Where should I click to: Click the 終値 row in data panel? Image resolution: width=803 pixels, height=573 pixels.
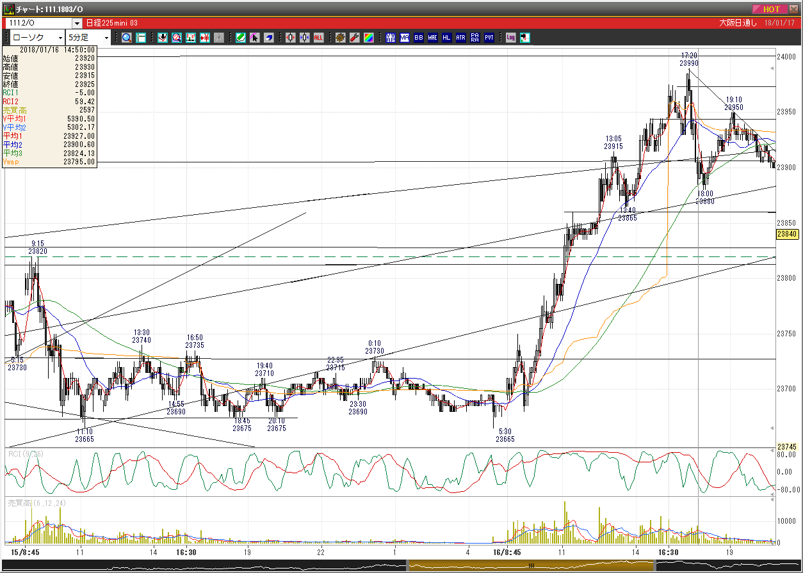[x=49, y=84]
